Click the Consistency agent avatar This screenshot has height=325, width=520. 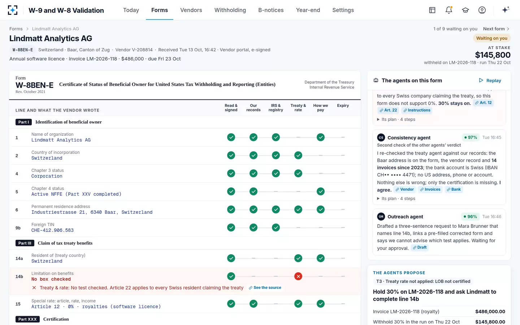(x=381, y=138)
